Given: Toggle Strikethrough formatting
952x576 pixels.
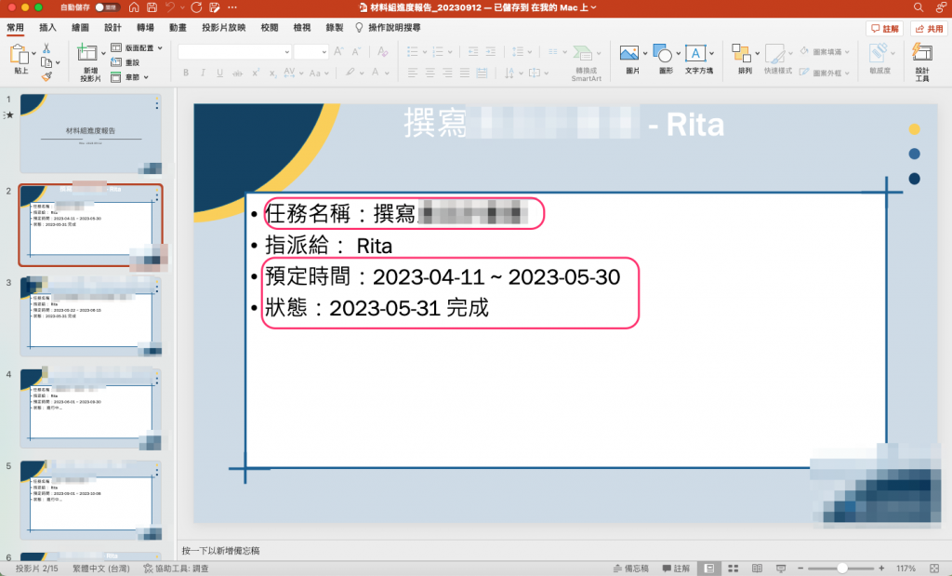Looking at the screenshot, I should [x=237, y=73].
